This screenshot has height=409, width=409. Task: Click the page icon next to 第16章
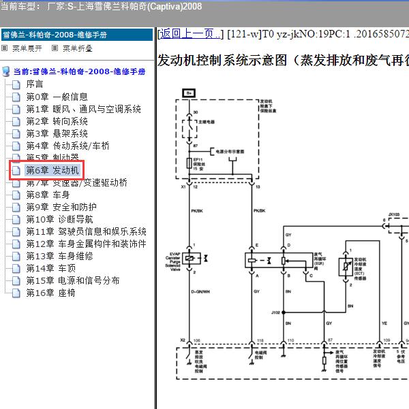coord(16,293)
